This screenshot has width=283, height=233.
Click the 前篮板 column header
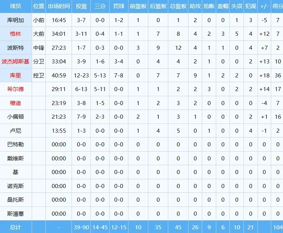pos(138,6)
